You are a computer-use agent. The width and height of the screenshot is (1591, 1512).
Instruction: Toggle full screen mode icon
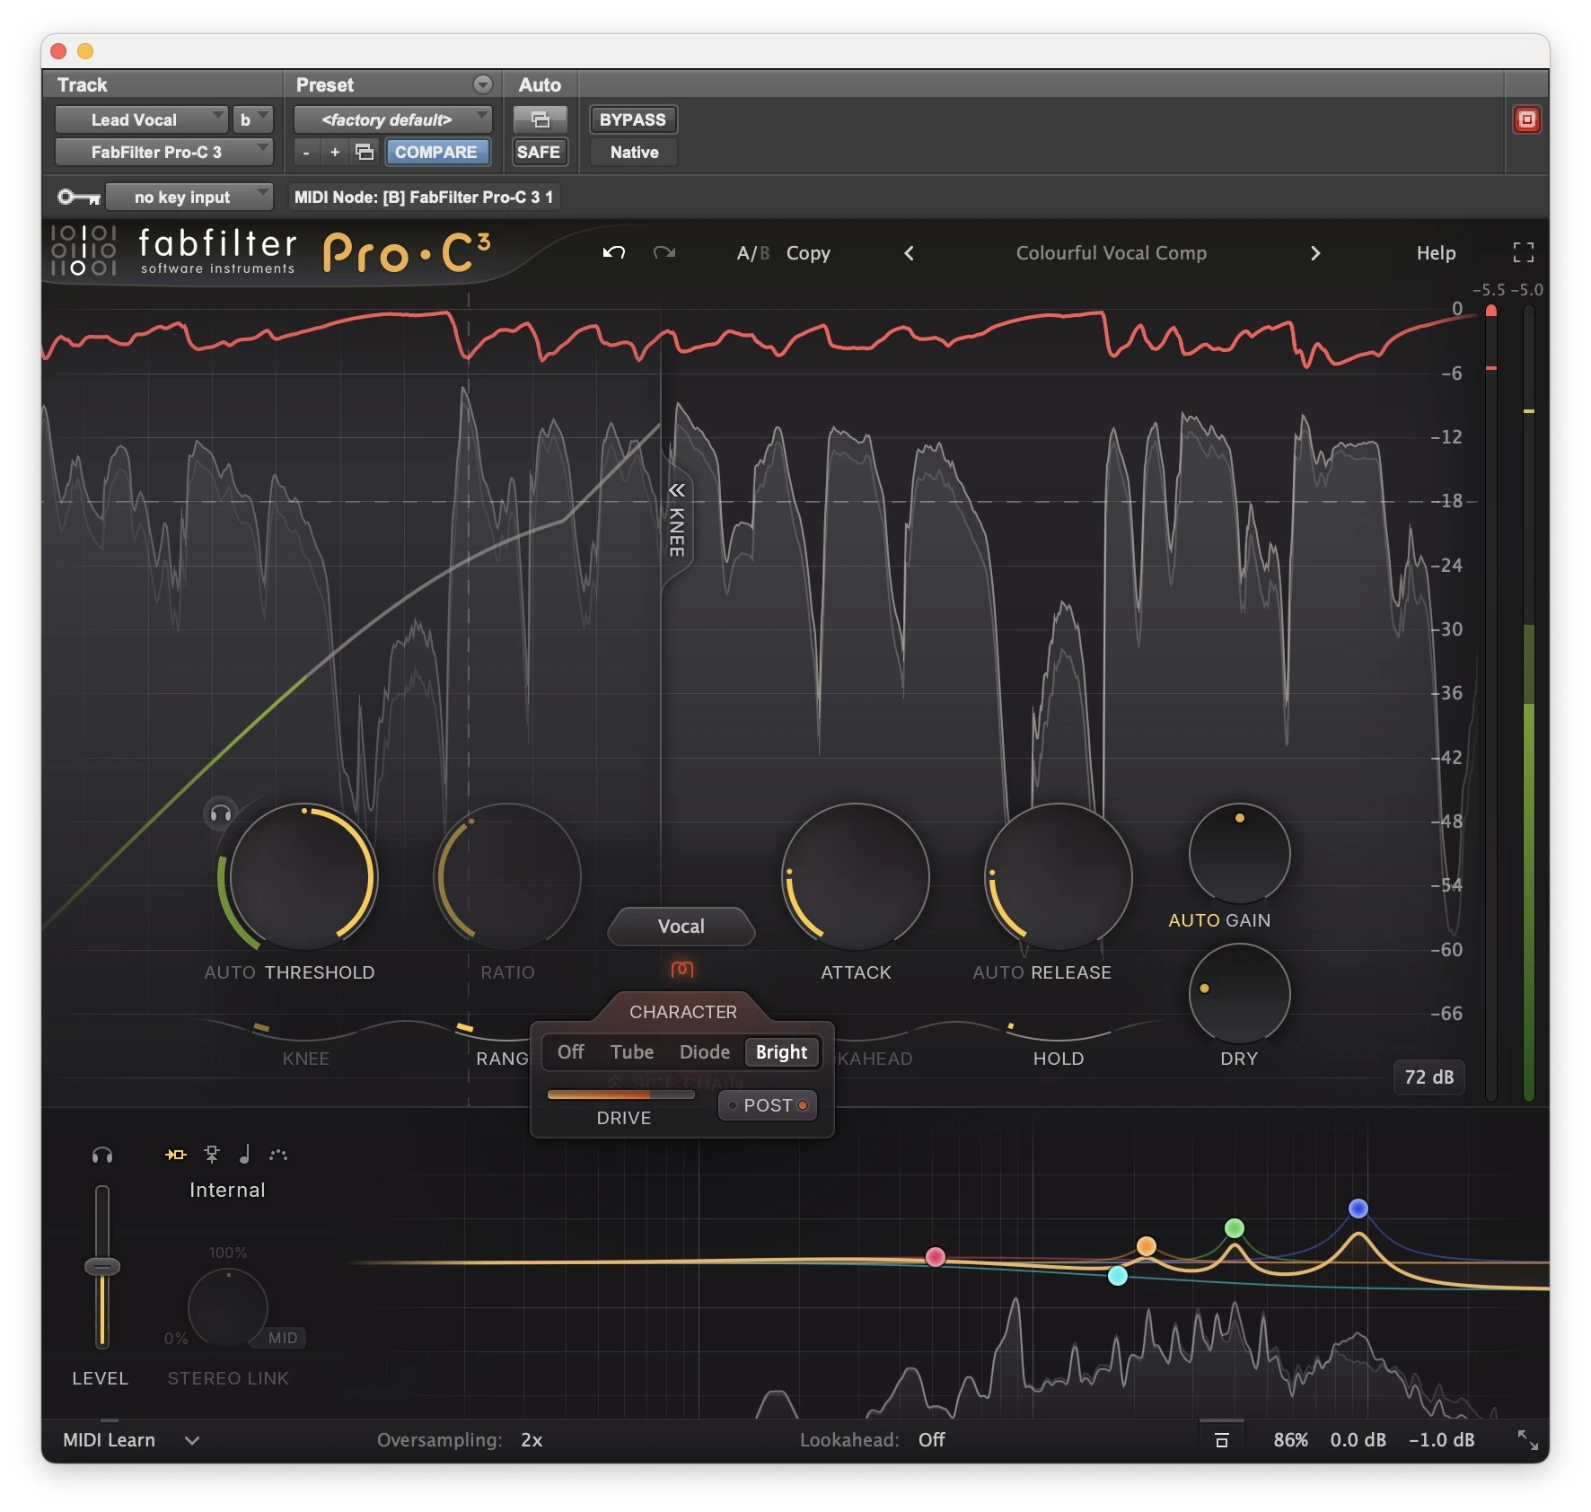coord(1523,252)
